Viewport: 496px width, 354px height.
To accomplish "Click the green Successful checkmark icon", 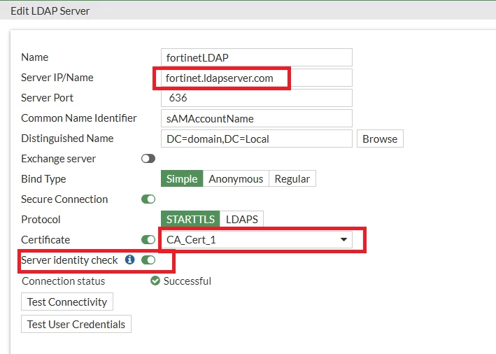I will [155, 281].
